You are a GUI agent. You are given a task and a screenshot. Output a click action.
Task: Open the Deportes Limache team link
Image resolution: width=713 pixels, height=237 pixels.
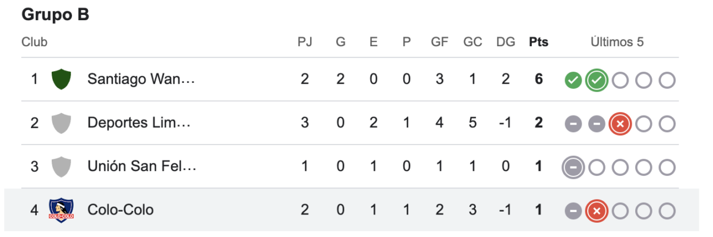pos(139,123)
